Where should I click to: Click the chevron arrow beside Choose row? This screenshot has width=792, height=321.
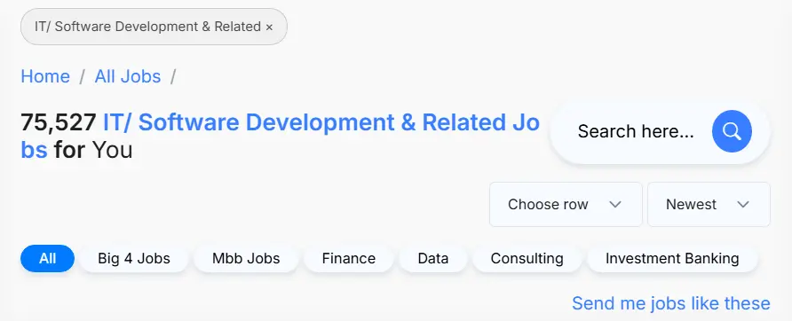tap(614, 205)
